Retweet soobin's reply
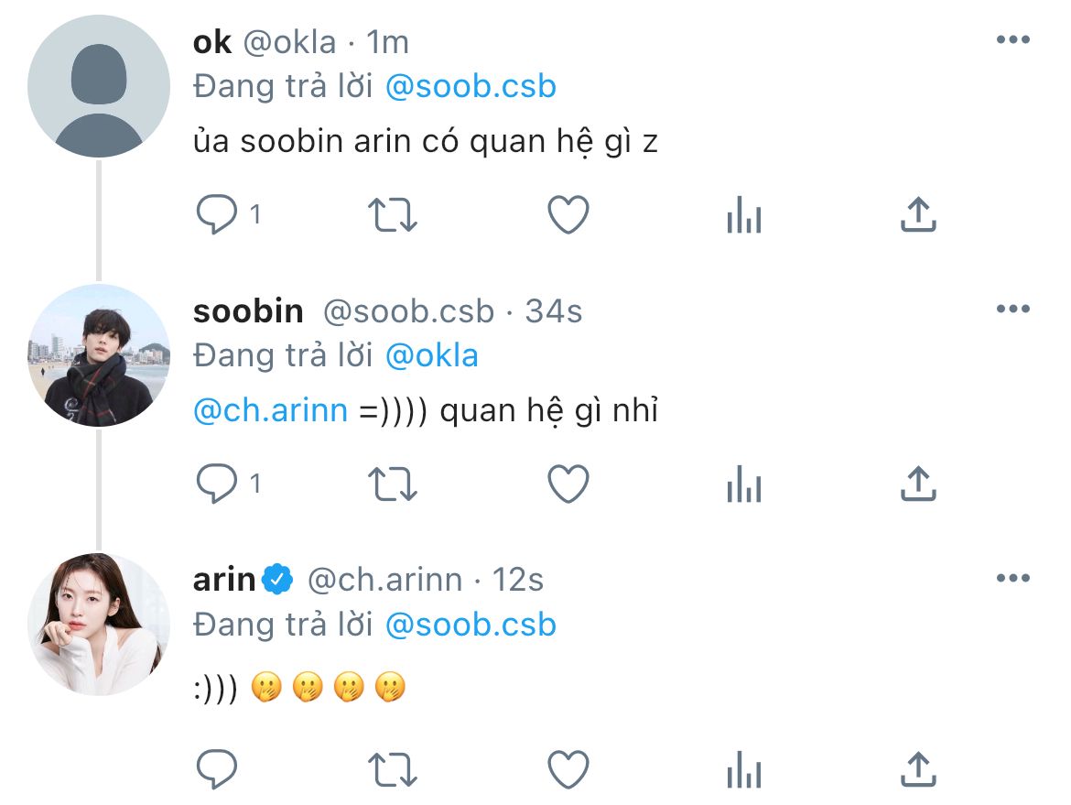Screen dimensions: 1071x805 coord(392,484)
